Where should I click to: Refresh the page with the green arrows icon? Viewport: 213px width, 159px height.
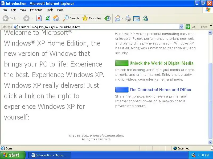(48, 18)
